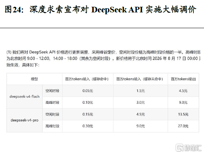
Task: Select 空闲时段 in the deepseek-v4-flash group
Action: (x=52, y=91)
